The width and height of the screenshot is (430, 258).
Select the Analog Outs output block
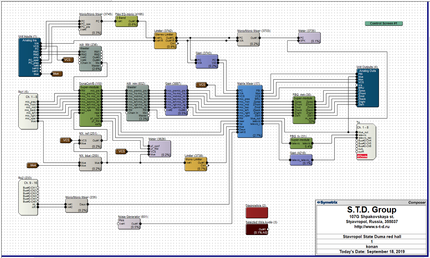[368, 88]
